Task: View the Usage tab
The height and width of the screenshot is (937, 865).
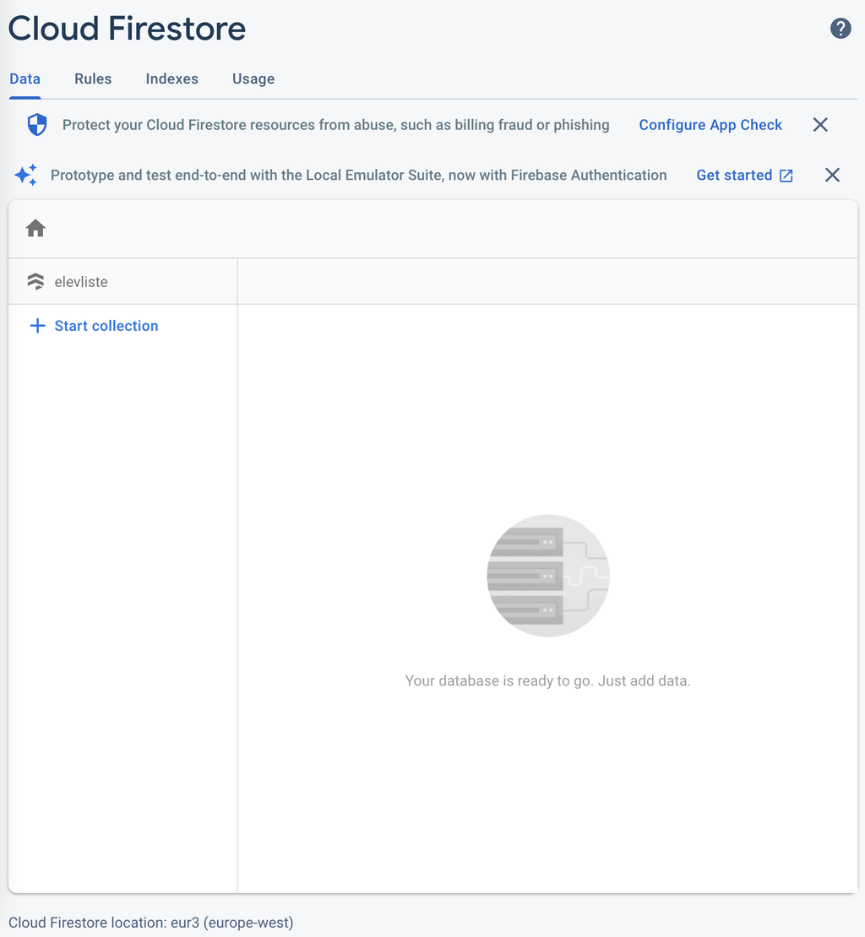Action: [253, 79]
